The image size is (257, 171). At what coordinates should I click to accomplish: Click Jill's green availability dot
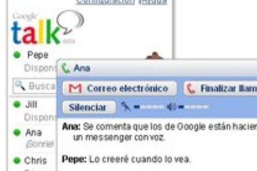[x=17, y=104]
